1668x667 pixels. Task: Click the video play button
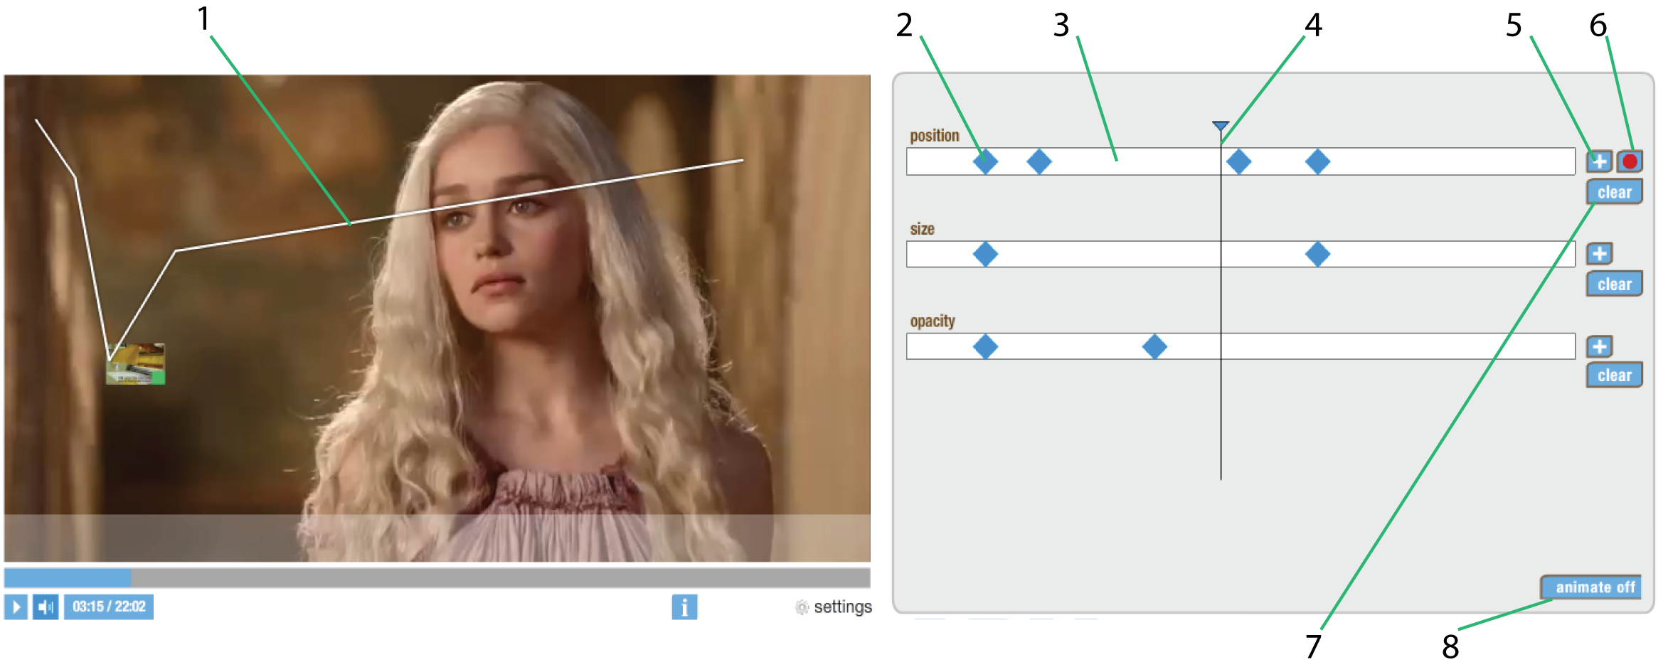pos(16,607)
